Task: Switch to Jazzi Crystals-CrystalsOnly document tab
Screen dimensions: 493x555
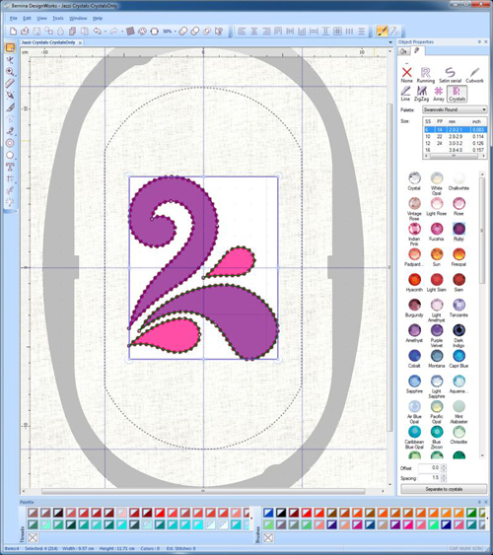Action: pos(48,42)
